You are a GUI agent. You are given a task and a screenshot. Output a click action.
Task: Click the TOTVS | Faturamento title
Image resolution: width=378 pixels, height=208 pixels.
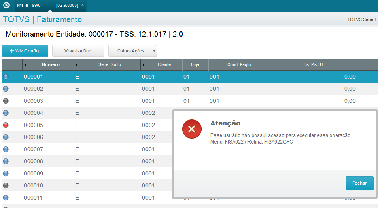click(42, 19)
